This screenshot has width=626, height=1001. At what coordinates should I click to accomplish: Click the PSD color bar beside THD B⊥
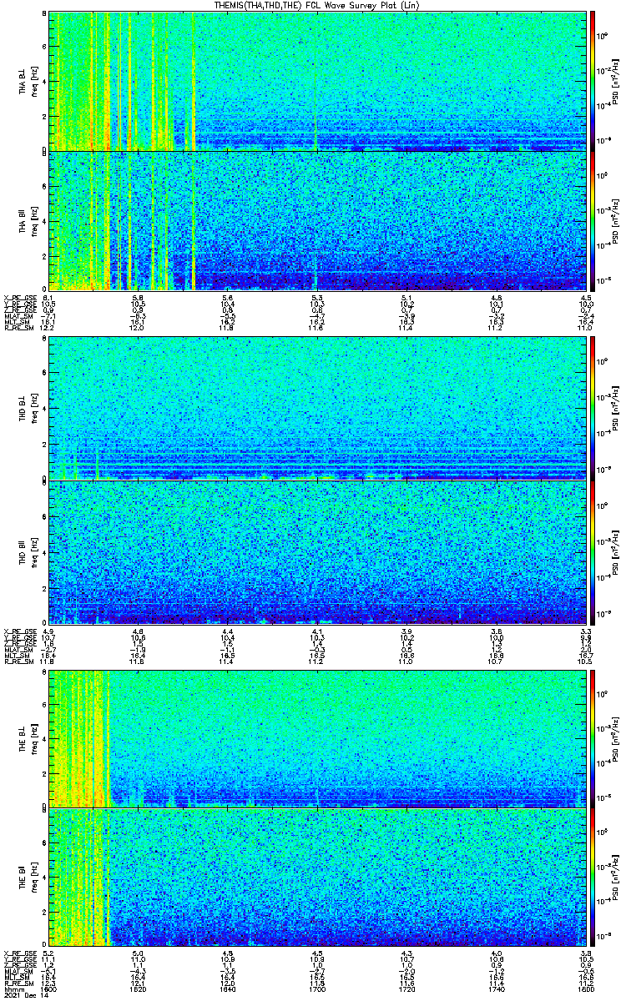593,408
